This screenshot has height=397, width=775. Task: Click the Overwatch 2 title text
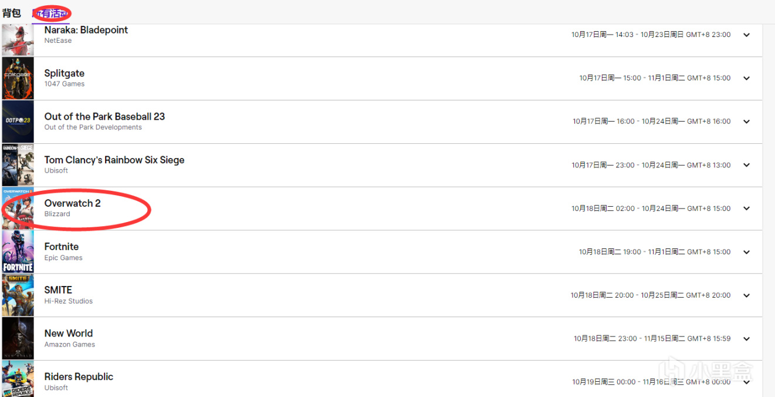72,203
